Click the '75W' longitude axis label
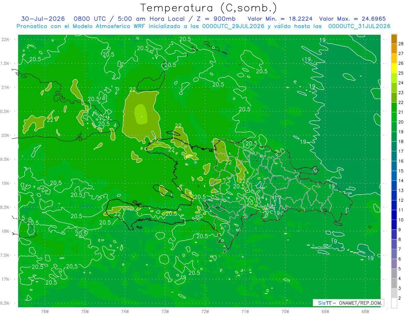The image size is (410, 316). (x=85, y=311)
